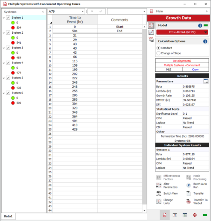Image resolution: width=211 pixels, height=221 pixels.
Task: Click the Model info icon
Action: tap(200, 26)
